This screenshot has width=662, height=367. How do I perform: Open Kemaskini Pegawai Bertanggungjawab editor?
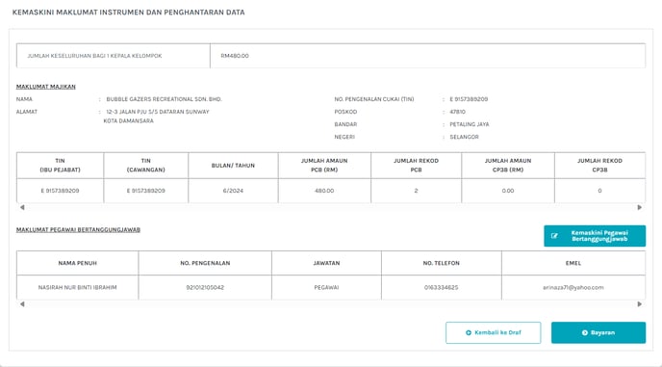click(595, 236)
